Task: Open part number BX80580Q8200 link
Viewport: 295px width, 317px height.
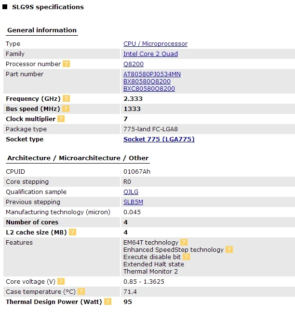Action: tap(147, 81)
